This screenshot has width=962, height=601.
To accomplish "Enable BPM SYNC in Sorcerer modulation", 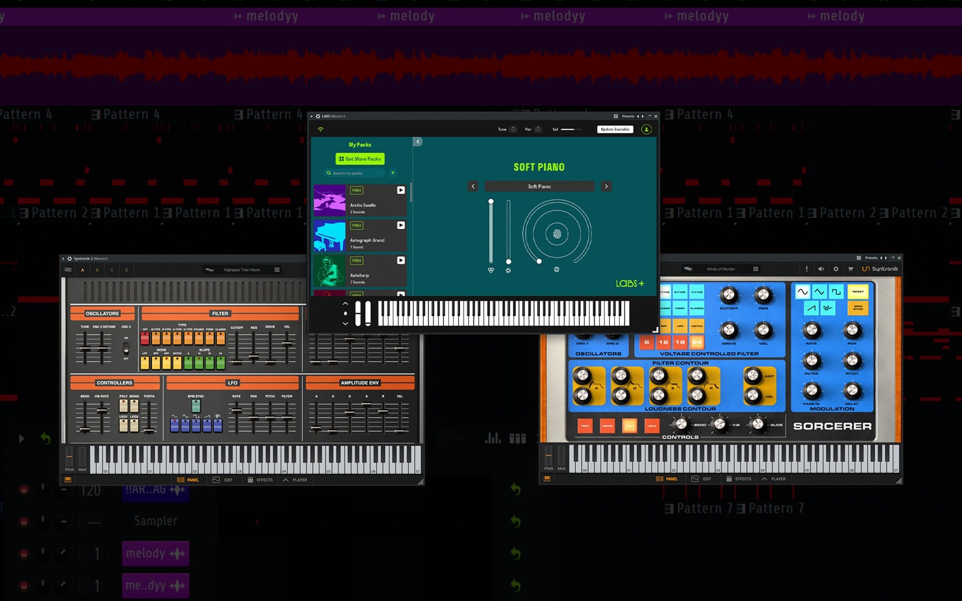I will click(x=858, y=308).
